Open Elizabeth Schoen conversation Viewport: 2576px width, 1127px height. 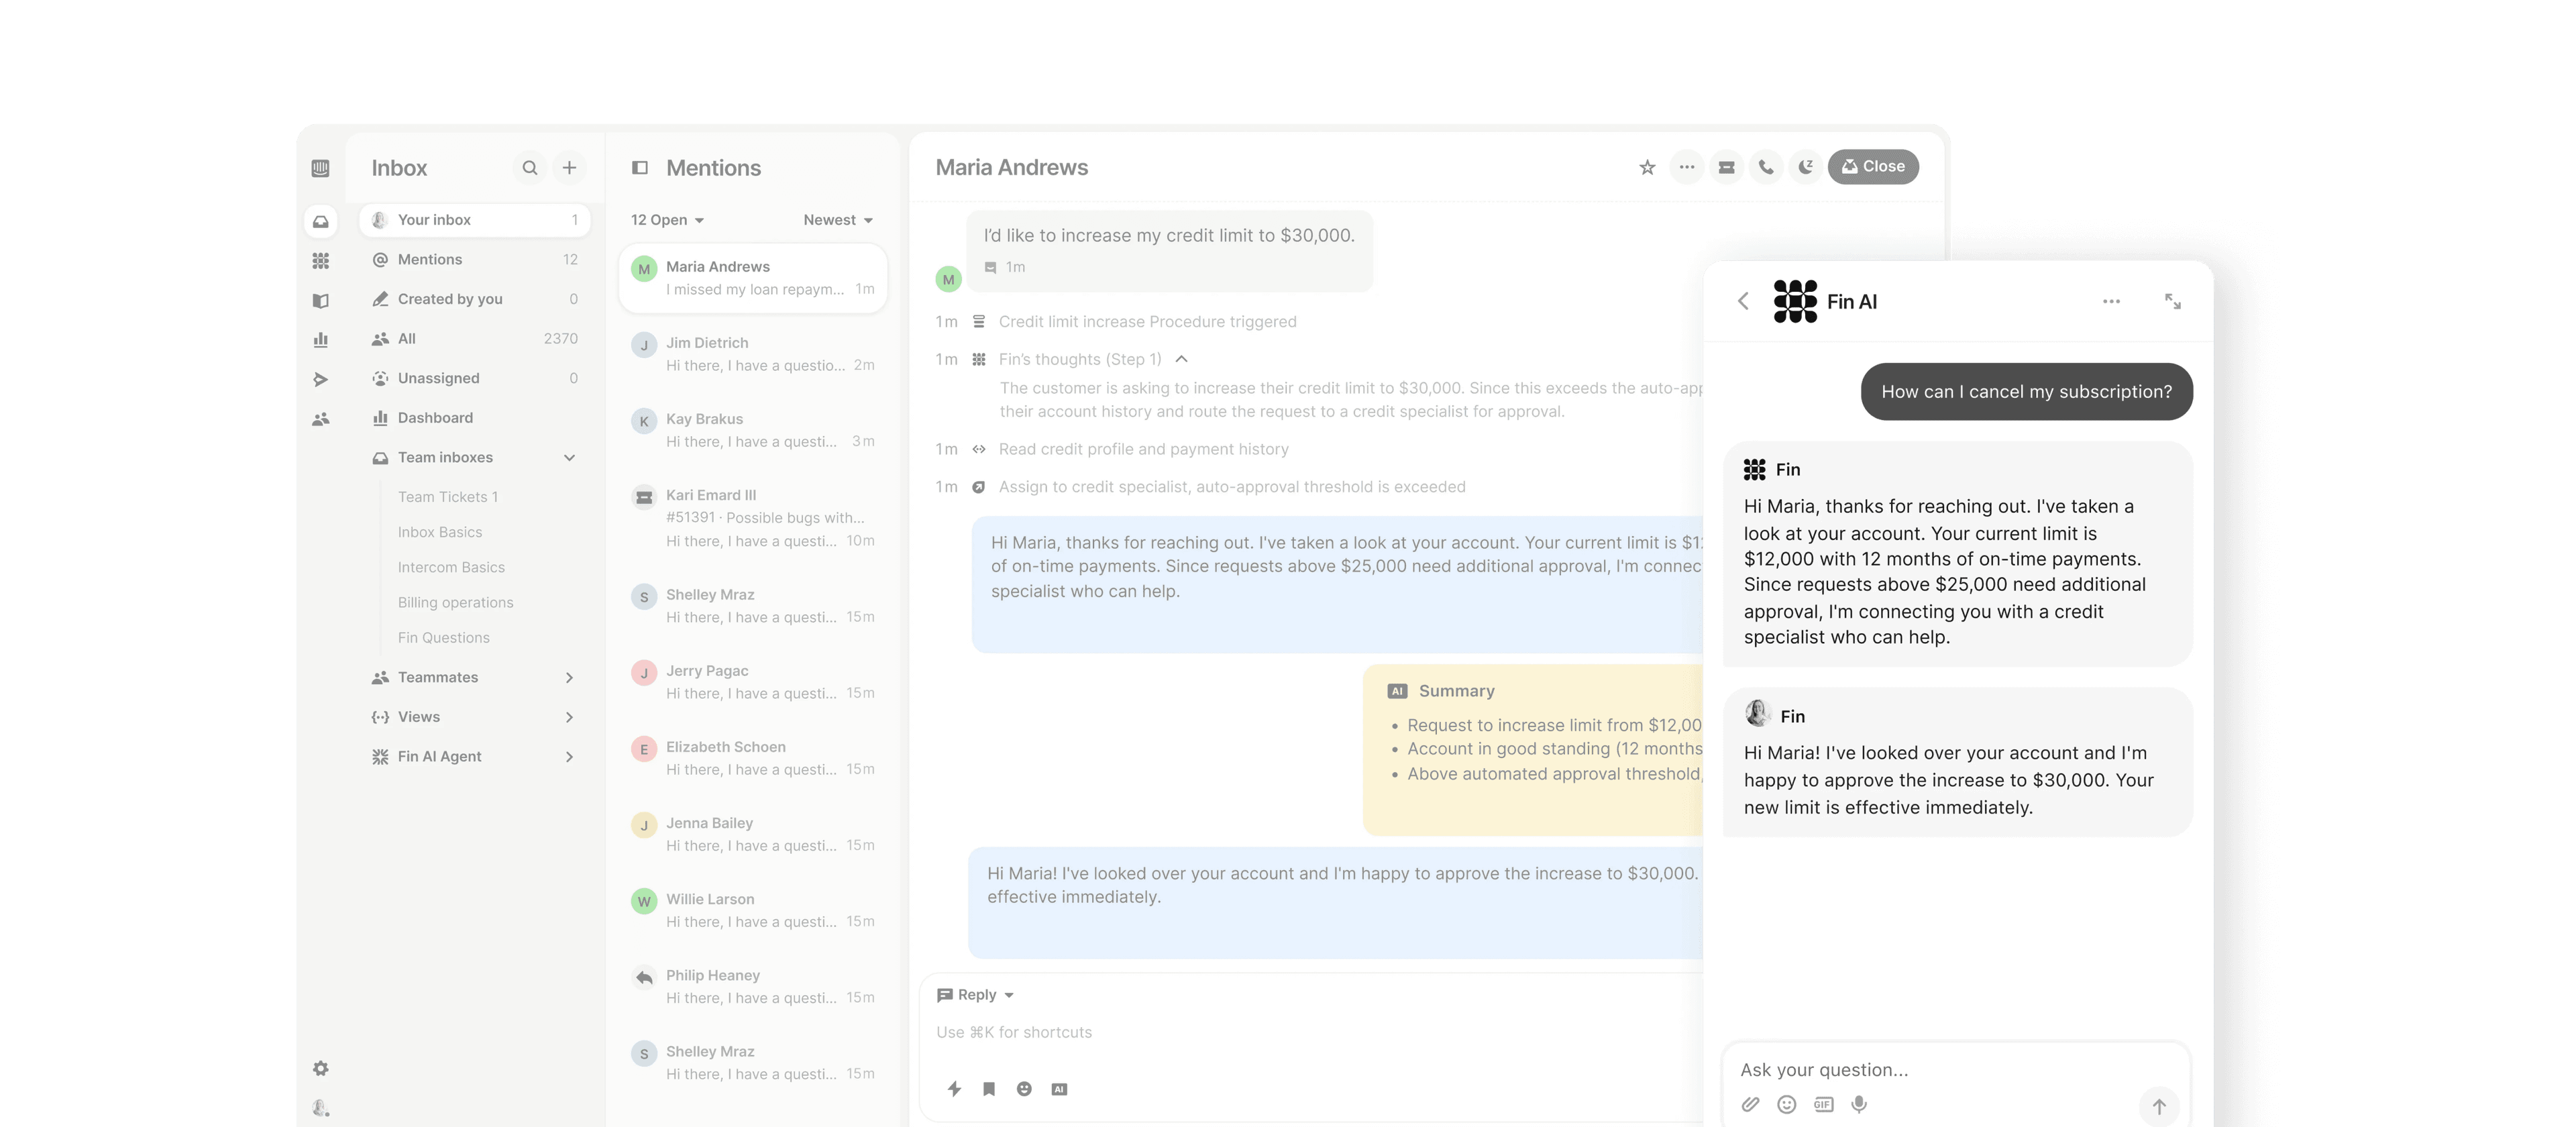753,758
